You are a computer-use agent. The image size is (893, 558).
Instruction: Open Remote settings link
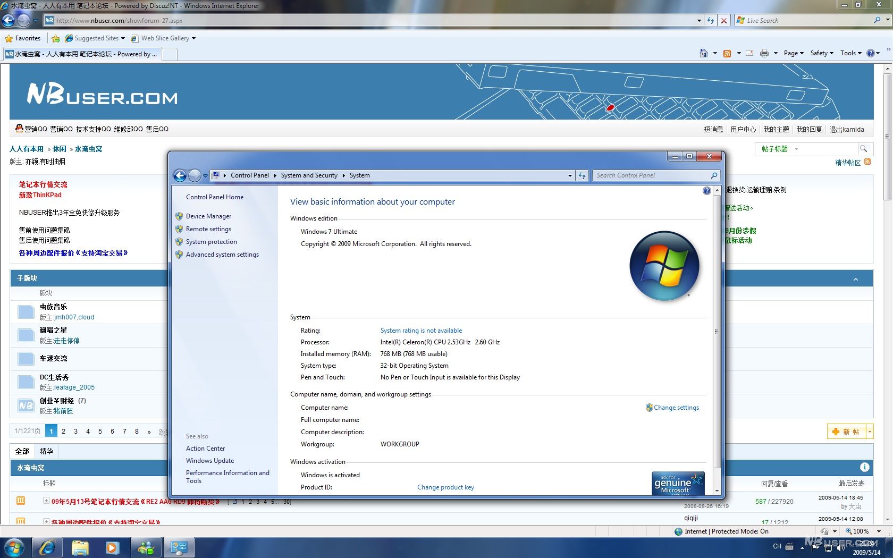click(x=208, y=229)
